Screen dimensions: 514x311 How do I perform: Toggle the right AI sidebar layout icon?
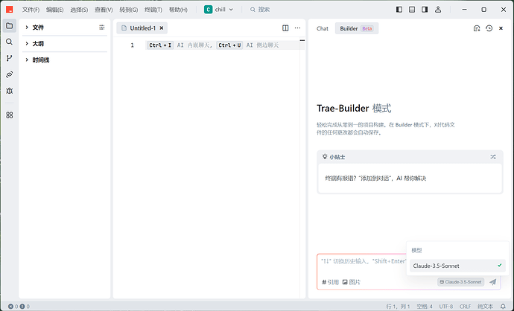click(425, 10)
